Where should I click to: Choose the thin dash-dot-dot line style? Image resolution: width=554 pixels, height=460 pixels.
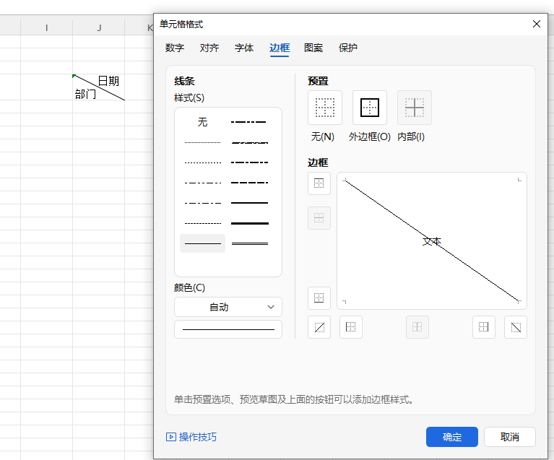pos(202,183)
